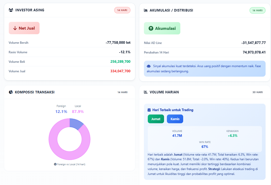The height and width of the screenshot is (185, 271).
Task: Click the Foreign 12.1% legend label
Action: 61,109
